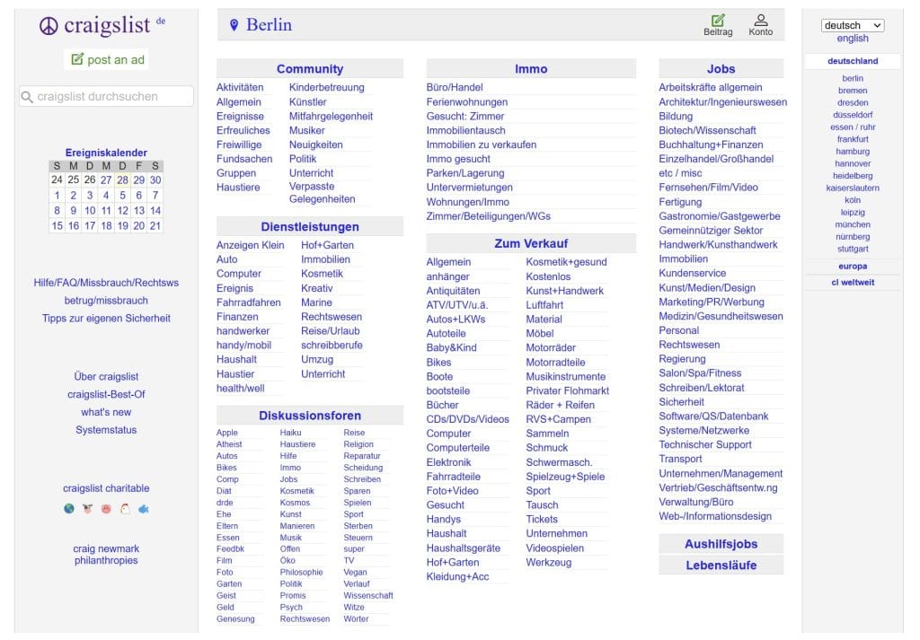Click the craigslist peace symbol logo

tap(49, 26)
